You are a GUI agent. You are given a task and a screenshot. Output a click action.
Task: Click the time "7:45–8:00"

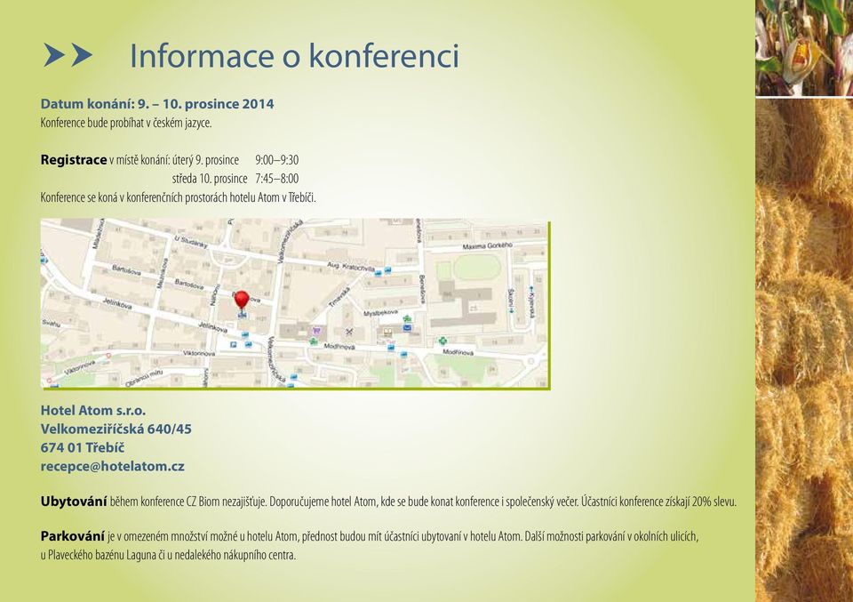click(x=277, y=179)
